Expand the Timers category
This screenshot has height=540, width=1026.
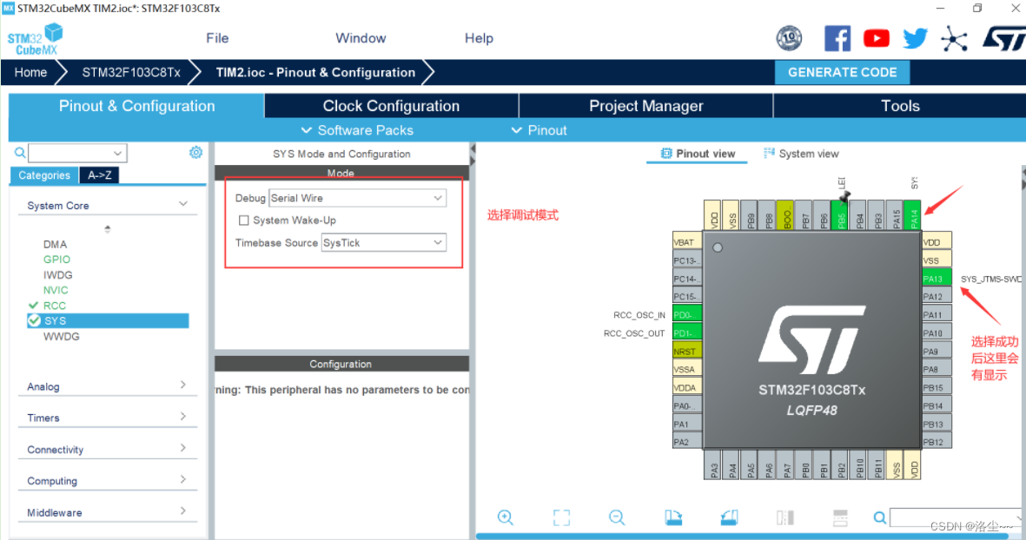183,417
